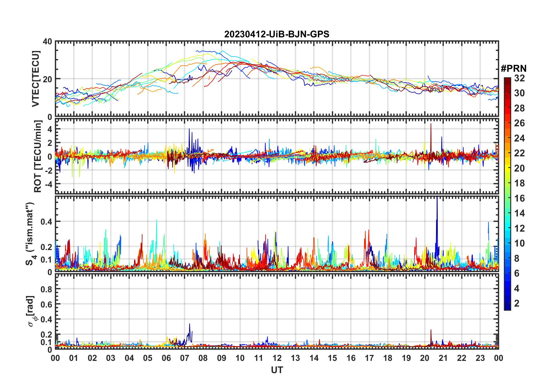Click the 0.8 tick on the sigma-phi axis
Viewport: 554px width, 388px height.
pos(47,289)
